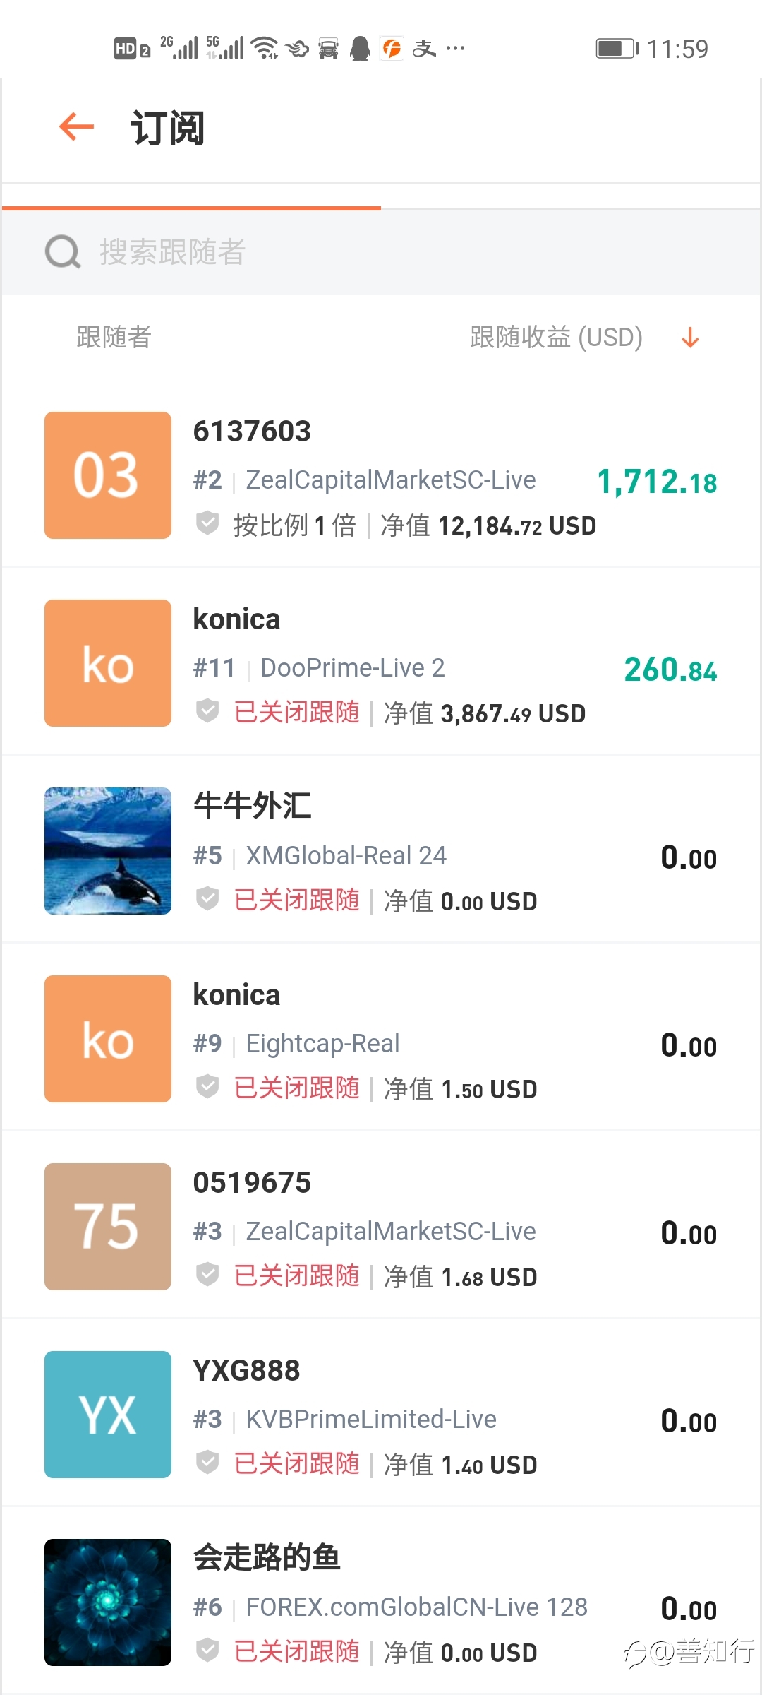Tap the orange back arrow
The image size is (762, 1695).
click(77, 127)
